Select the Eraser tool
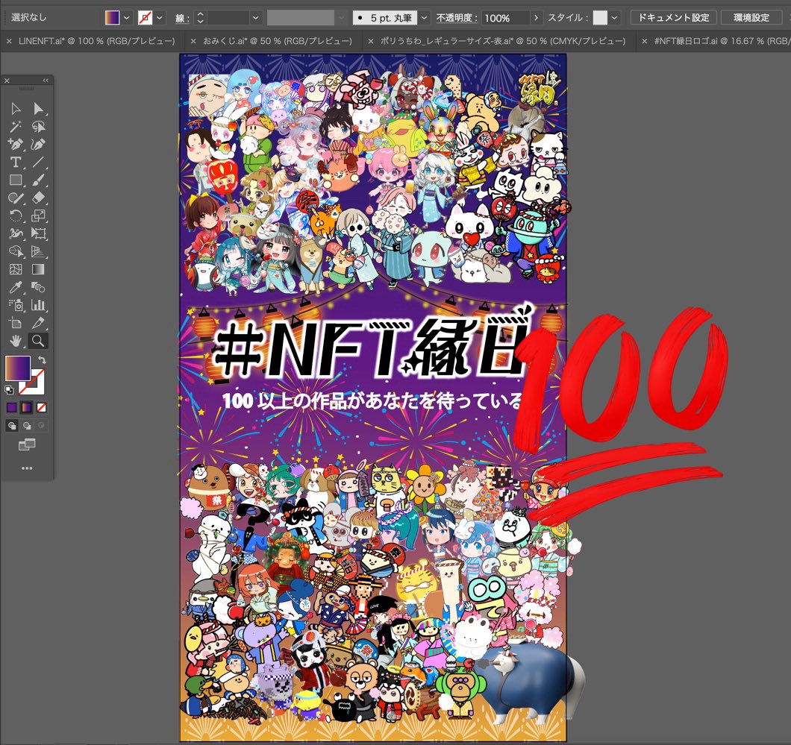This screenshot has width=791, height=745. point(38,198)
